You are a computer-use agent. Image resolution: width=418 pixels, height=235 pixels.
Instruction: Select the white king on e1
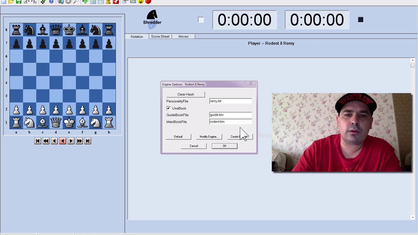tap(69, 123)
